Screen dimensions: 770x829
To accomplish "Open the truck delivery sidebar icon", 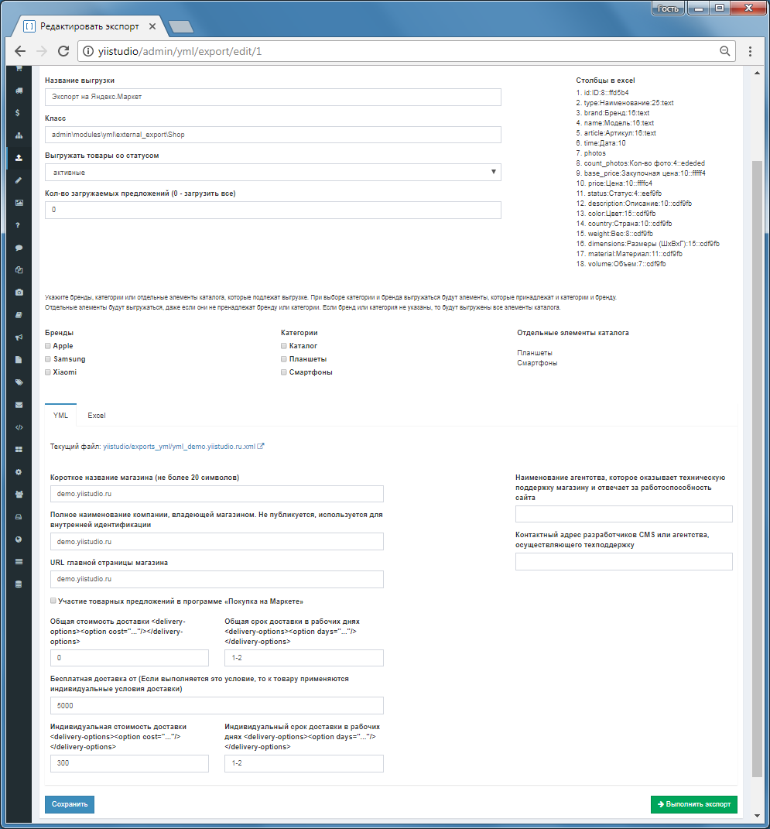I will (19, 91).
